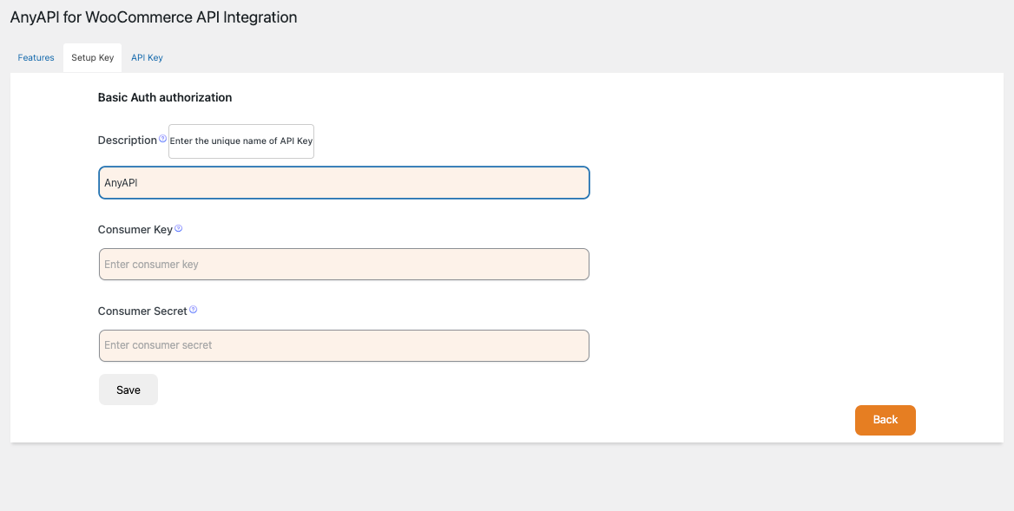Click the 'Enter the unique name' tooltip
Image resolution: width=1014 pixels, height=511 pixels.
coord(241,141)
